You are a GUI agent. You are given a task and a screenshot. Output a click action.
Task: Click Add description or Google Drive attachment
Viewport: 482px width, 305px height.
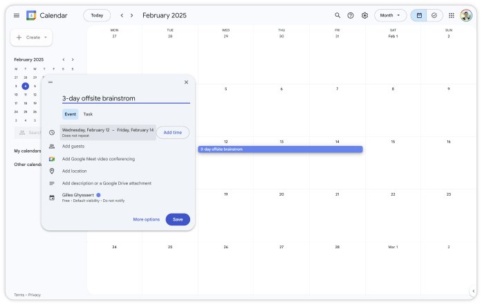click(106, 183)
